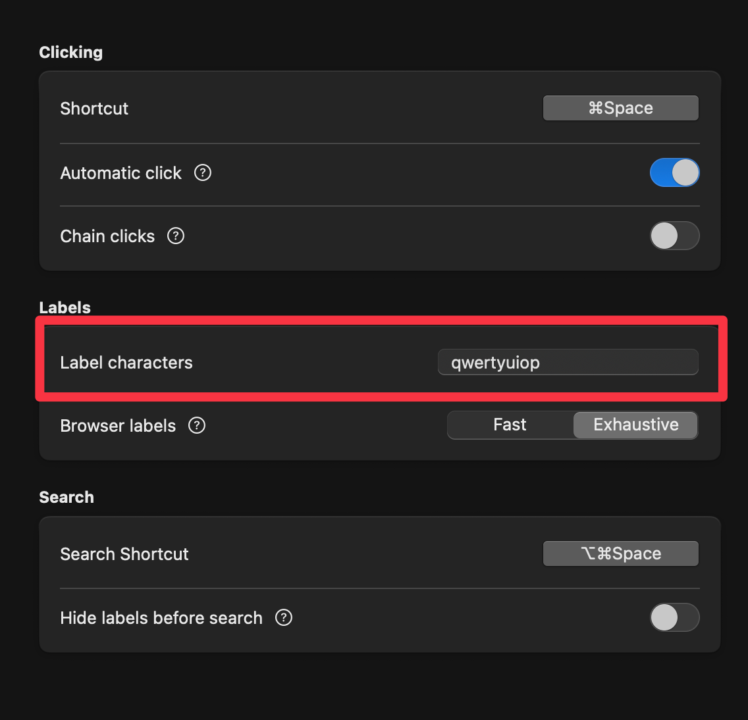Focus the Label characters text field

568,363
